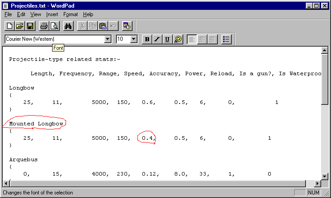Image resolution: width=331 pixels, height=198 pixels.
Task: Click the WordPad document icon in title bar
Action: [5, 6]
